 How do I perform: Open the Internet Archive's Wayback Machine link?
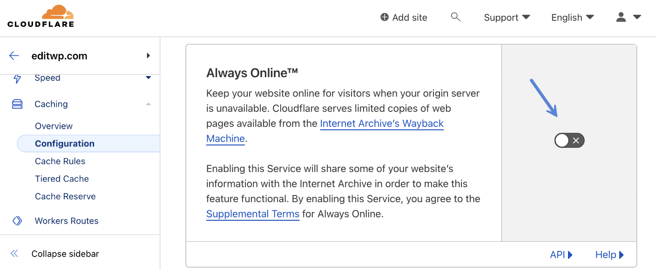tap(381, 124)
